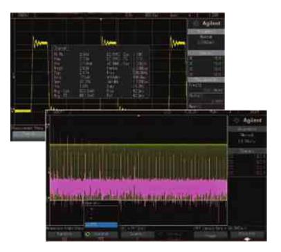Click the icon beside the lower Agilent logo
Viewport: 281px width, 252px height.
(237, 121)
